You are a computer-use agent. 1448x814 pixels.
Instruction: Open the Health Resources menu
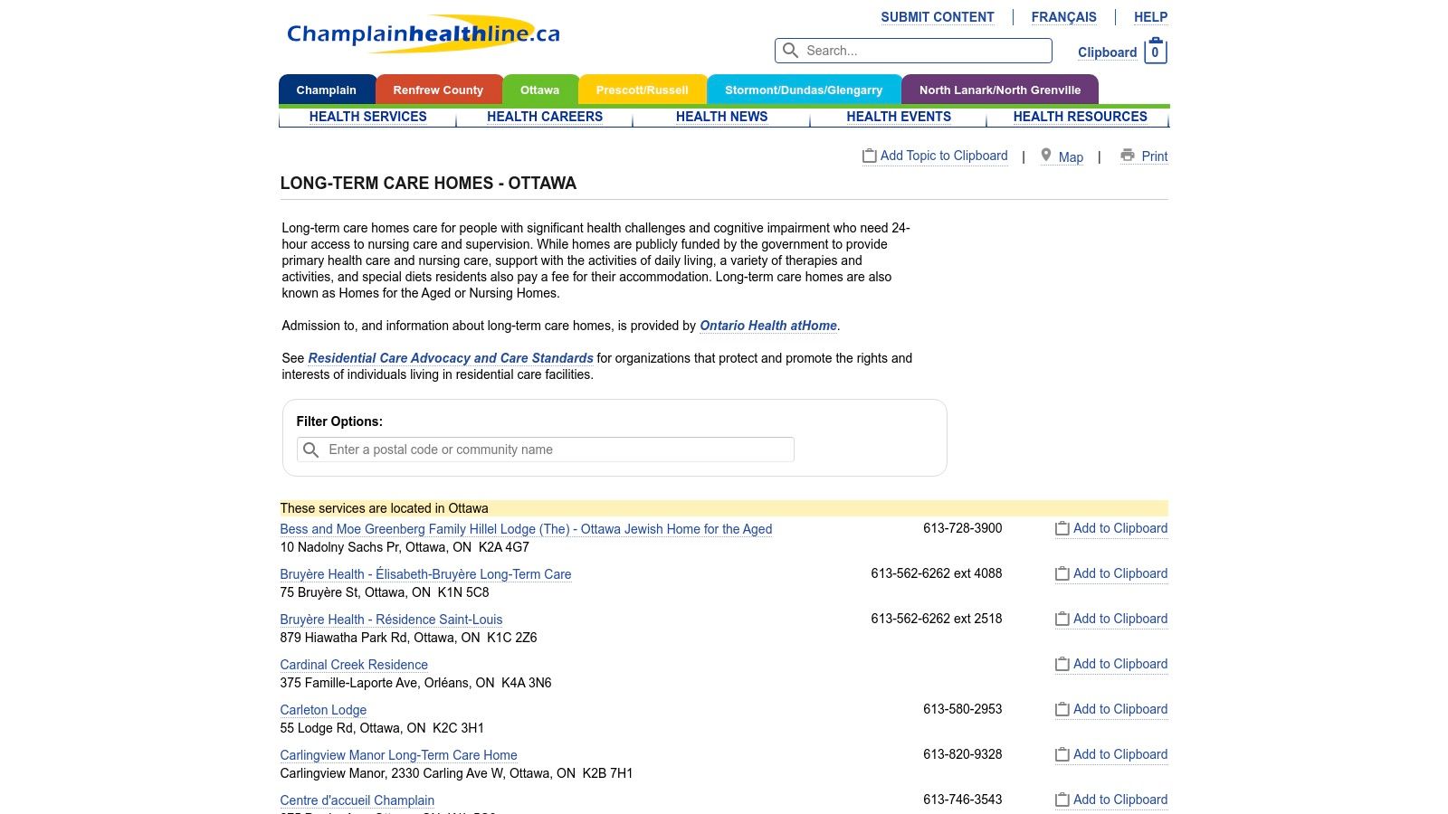(x=1080, y=117)
